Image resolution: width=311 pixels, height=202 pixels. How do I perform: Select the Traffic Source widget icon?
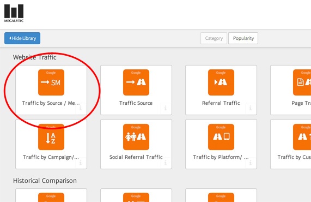136,82
